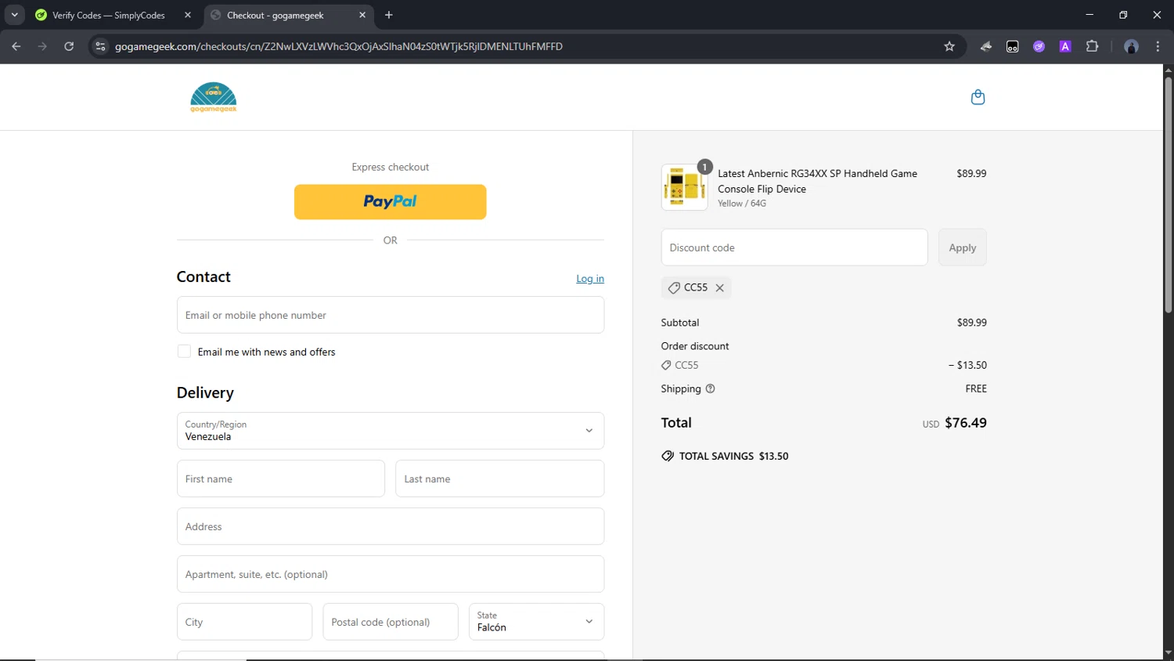The image size is (1174, 661).
Task: Open a new browser tab
Action: (389, 15)
